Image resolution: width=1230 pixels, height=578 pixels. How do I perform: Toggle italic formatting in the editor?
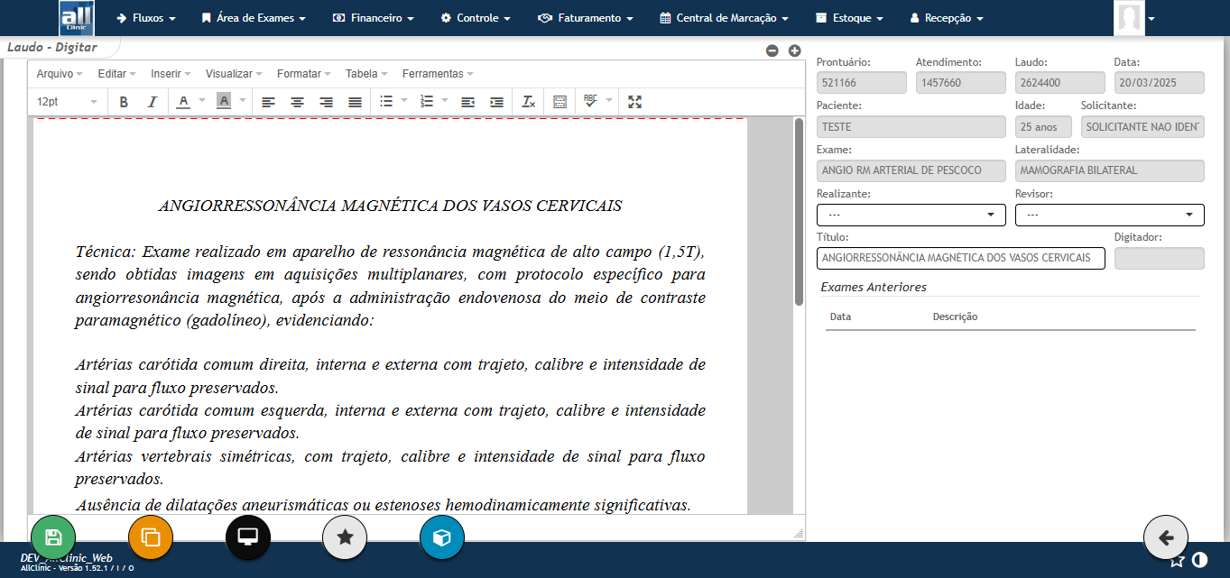[x=152, y=102]
